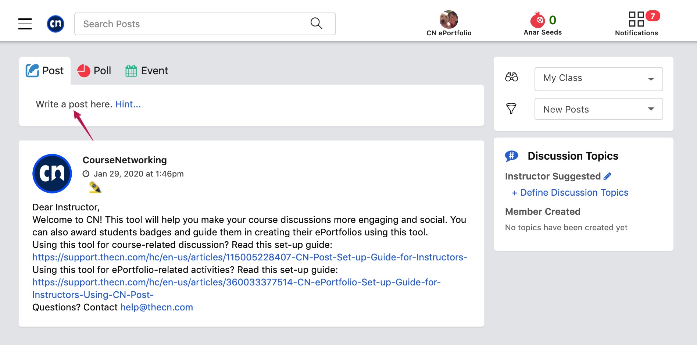Open the hamburger menu
Image resolution: width=697 pixels, height=345 pixels.
[25, 24]
